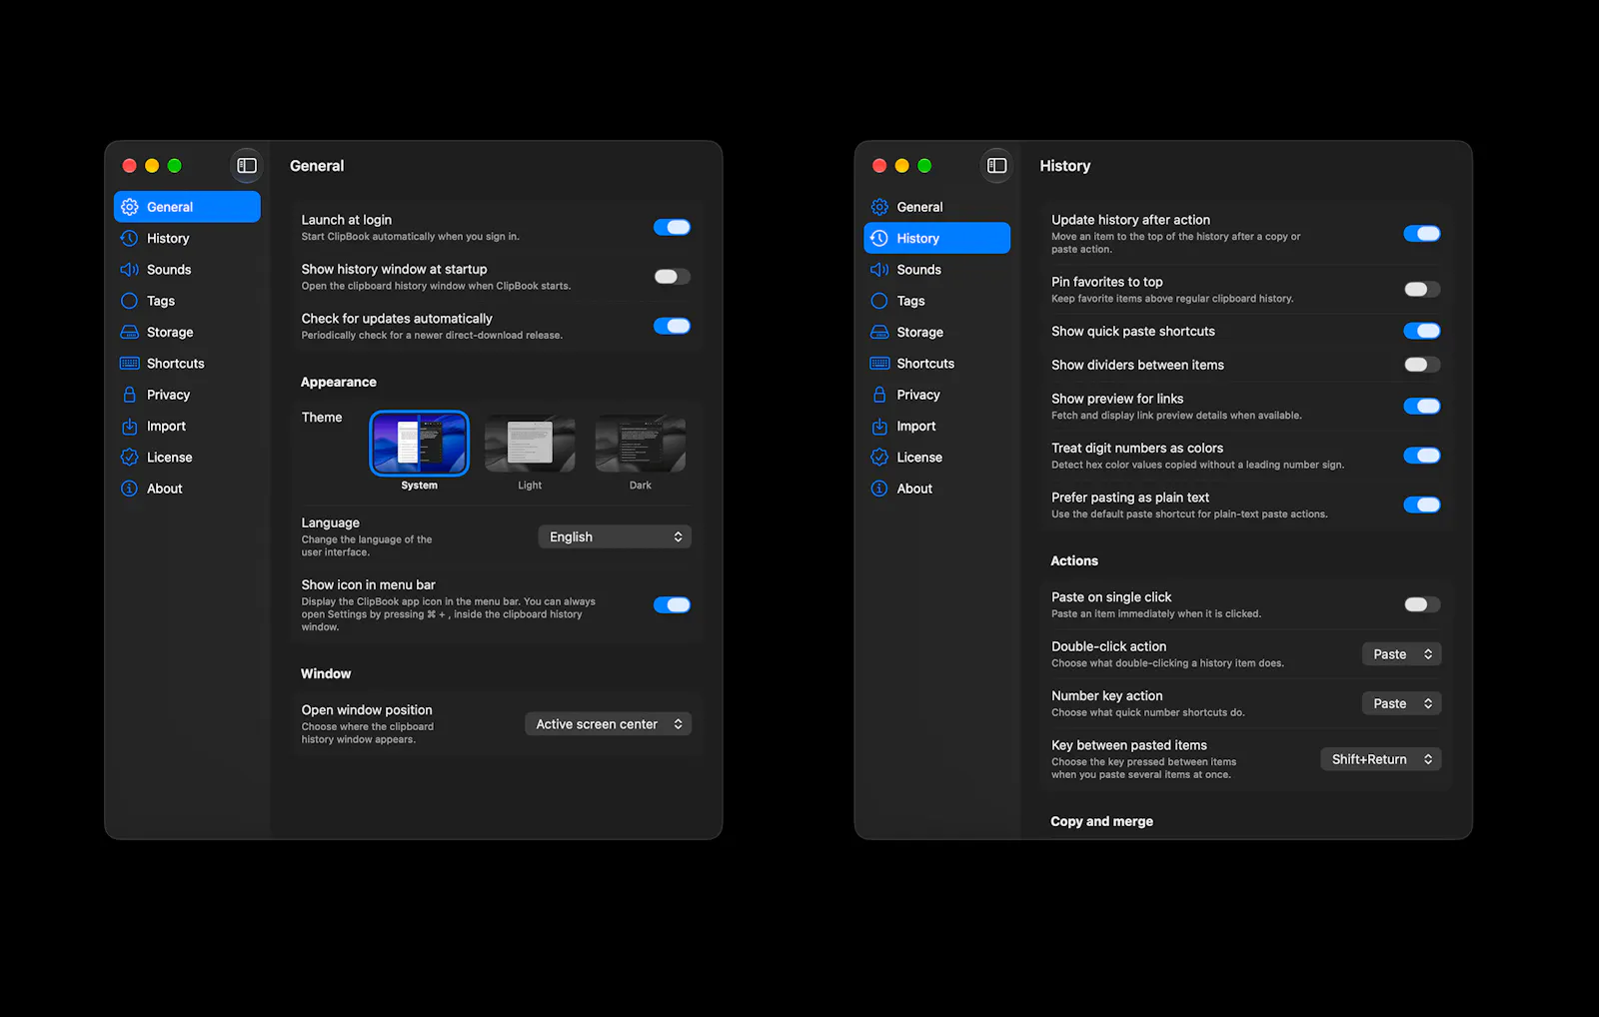
Task: Click the License seal icon in the General window
Action: tap(129, 458)
